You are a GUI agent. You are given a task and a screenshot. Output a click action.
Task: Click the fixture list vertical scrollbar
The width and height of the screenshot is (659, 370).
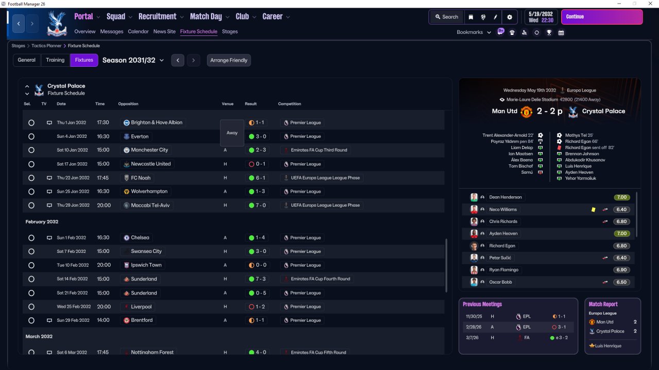coord(446,265)
